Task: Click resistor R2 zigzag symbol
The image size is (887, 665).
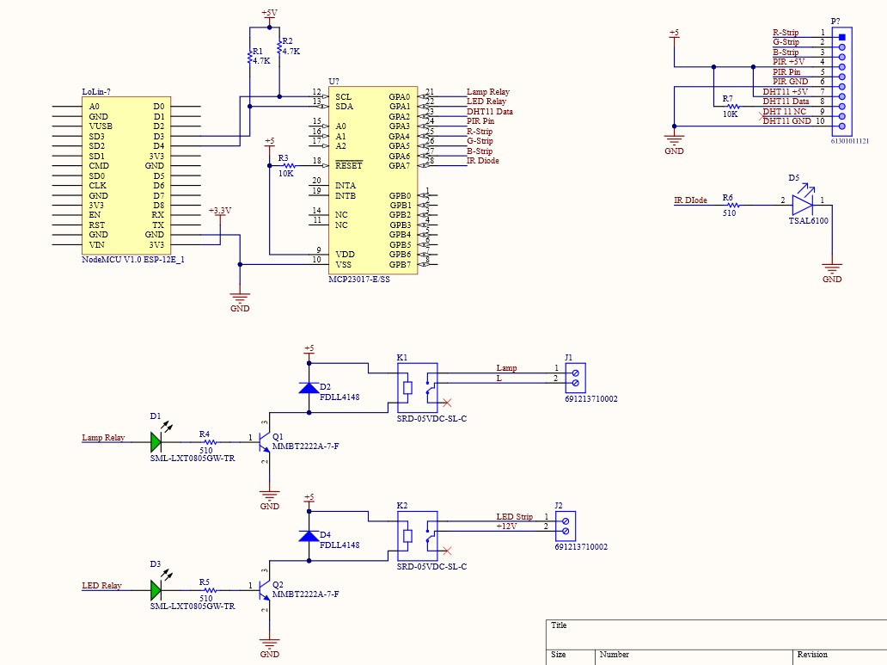Action: coord(278,47)
